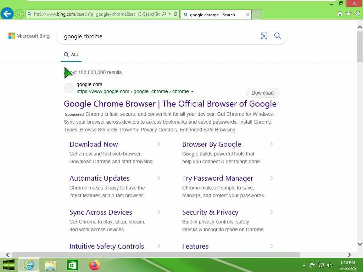Screen dimensions: 363x272
Task: Open the 'Automatic Updates' sitelink
Action: tap(100, 178)
